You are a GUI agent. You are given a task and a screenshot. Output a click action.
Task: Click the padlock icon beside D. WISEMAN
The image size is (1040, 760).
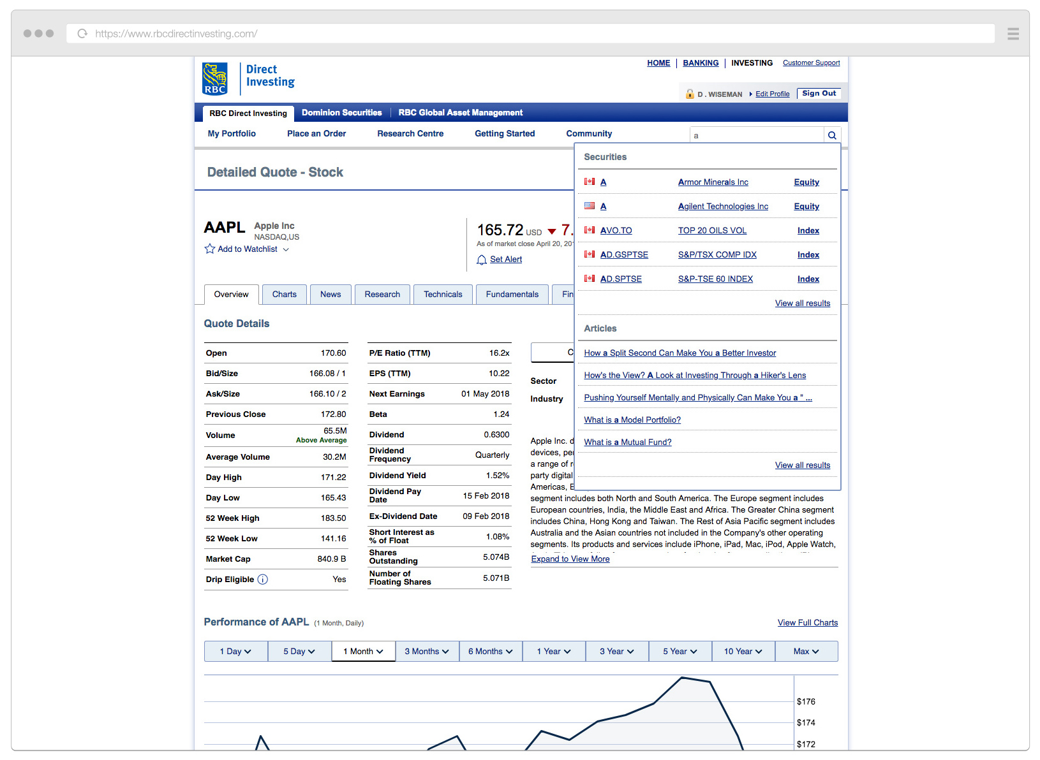pos(690,94)
